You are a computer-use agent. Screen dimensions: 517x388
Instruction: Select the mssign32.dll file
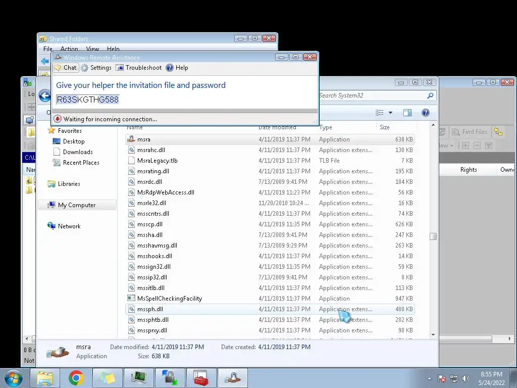(x=270, y=266)
